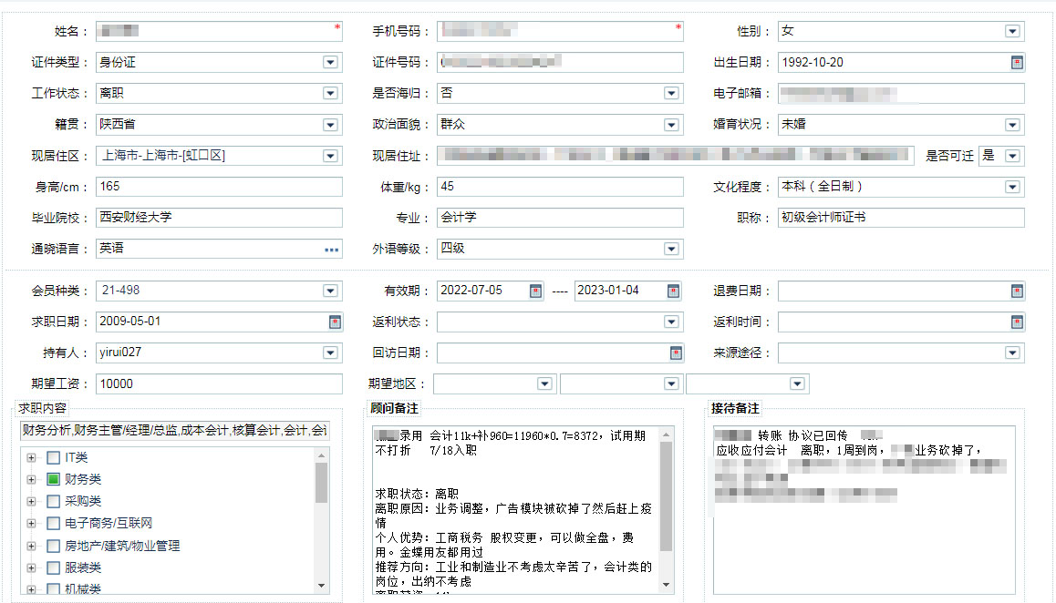Open the 出生日期 calendar picker

pyautogui.click(x=1017, y=63)
